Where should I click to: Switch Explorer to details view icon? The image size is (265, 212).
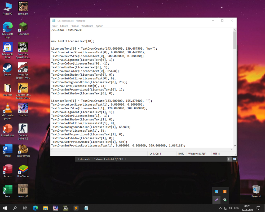coord(229,159)
